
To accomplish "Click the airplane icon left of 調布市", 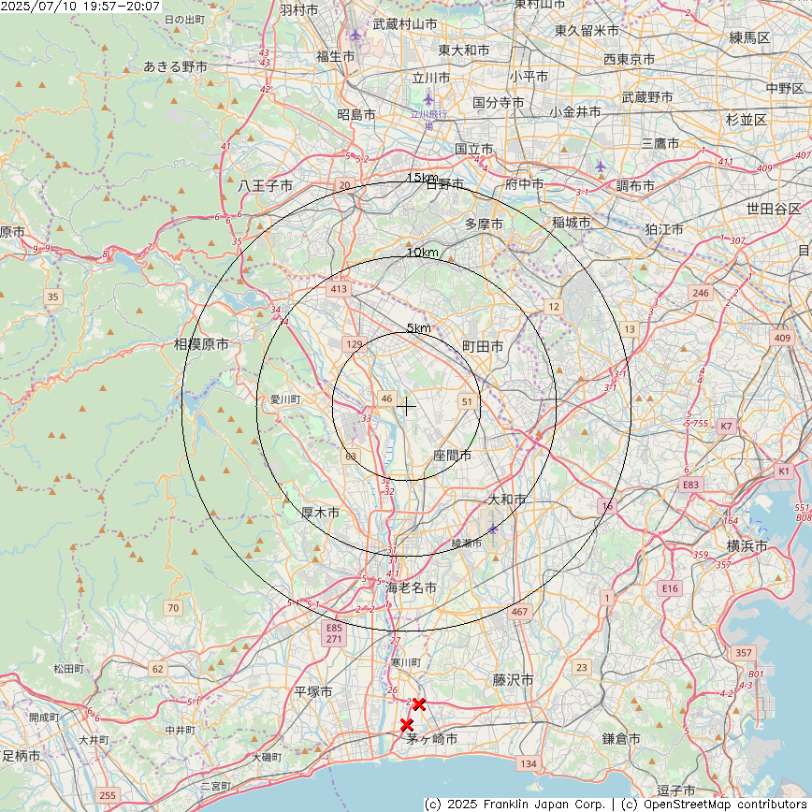I will 600,167.
